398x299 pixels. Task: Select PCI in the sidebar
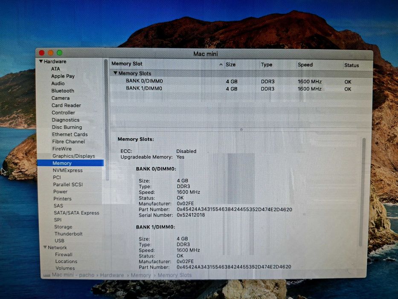tap(57, 177)
